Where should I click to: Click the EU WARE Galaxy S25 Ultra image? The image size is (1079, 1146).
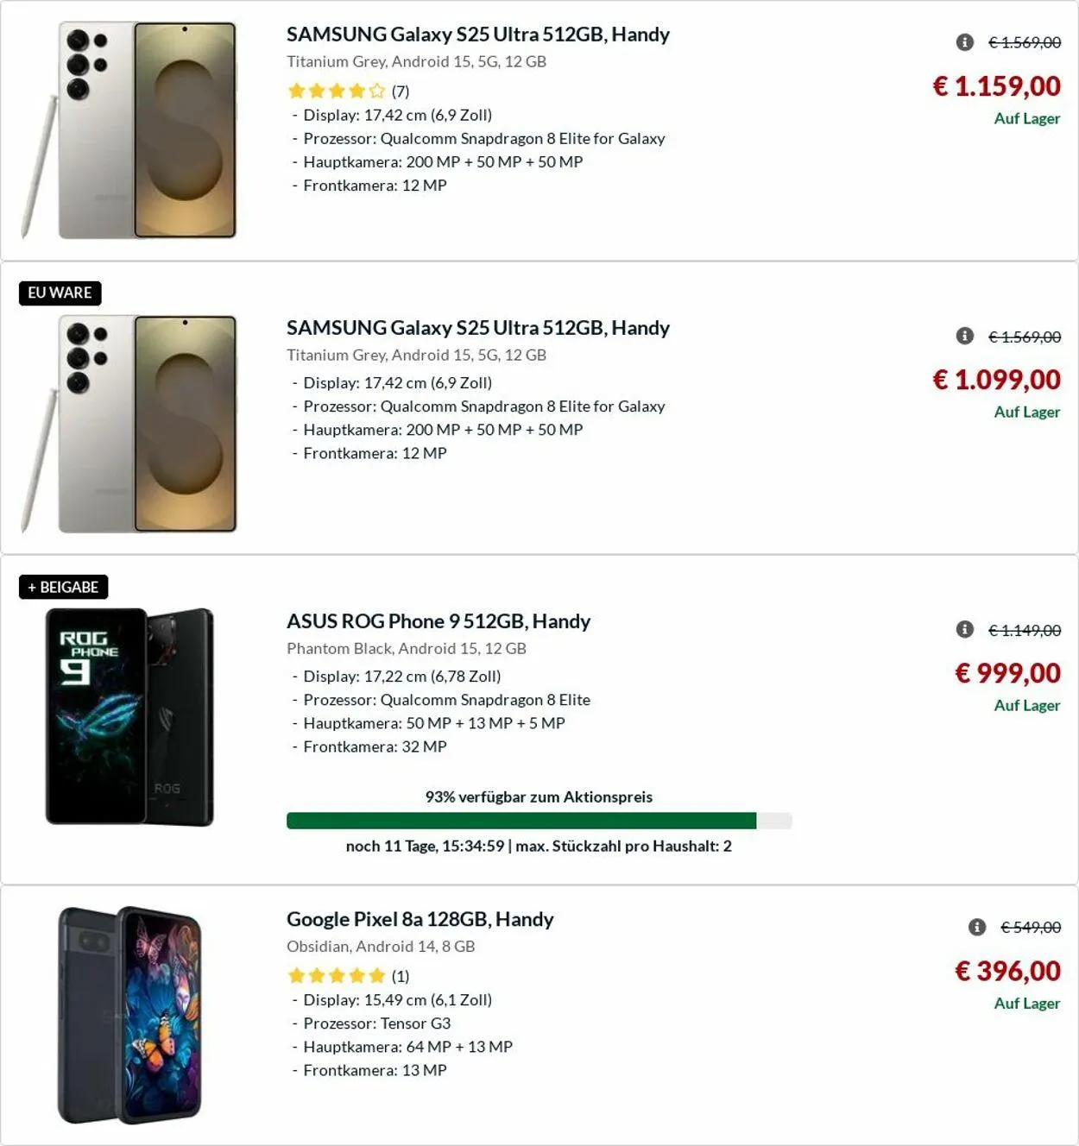(129, 424)
